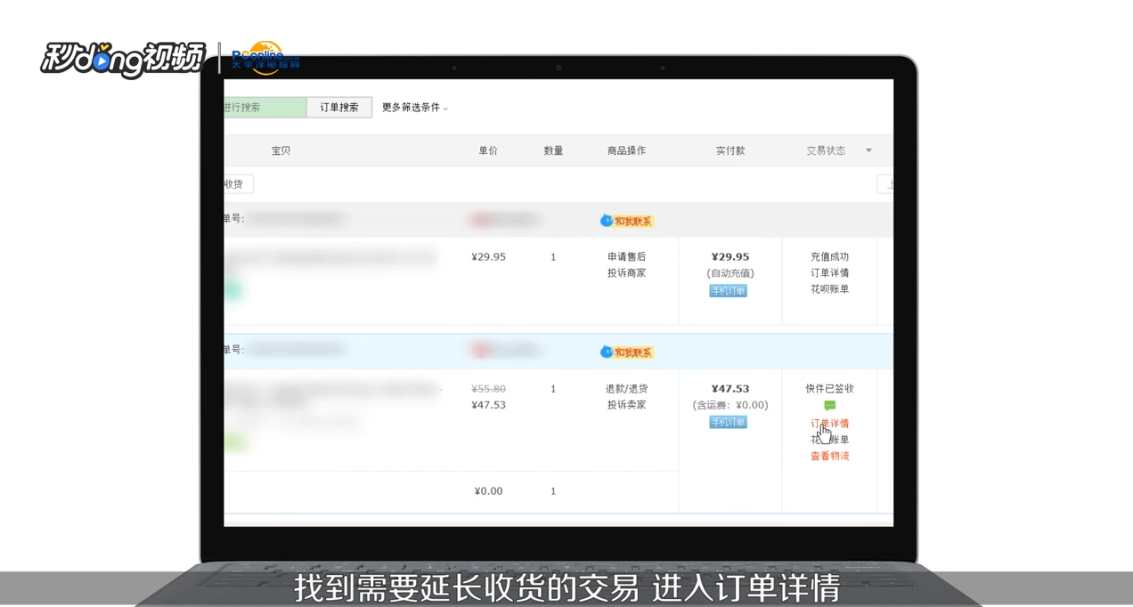The image size is (1133, 607).
Task: Click the (自动充值) note
Action: 730,273
